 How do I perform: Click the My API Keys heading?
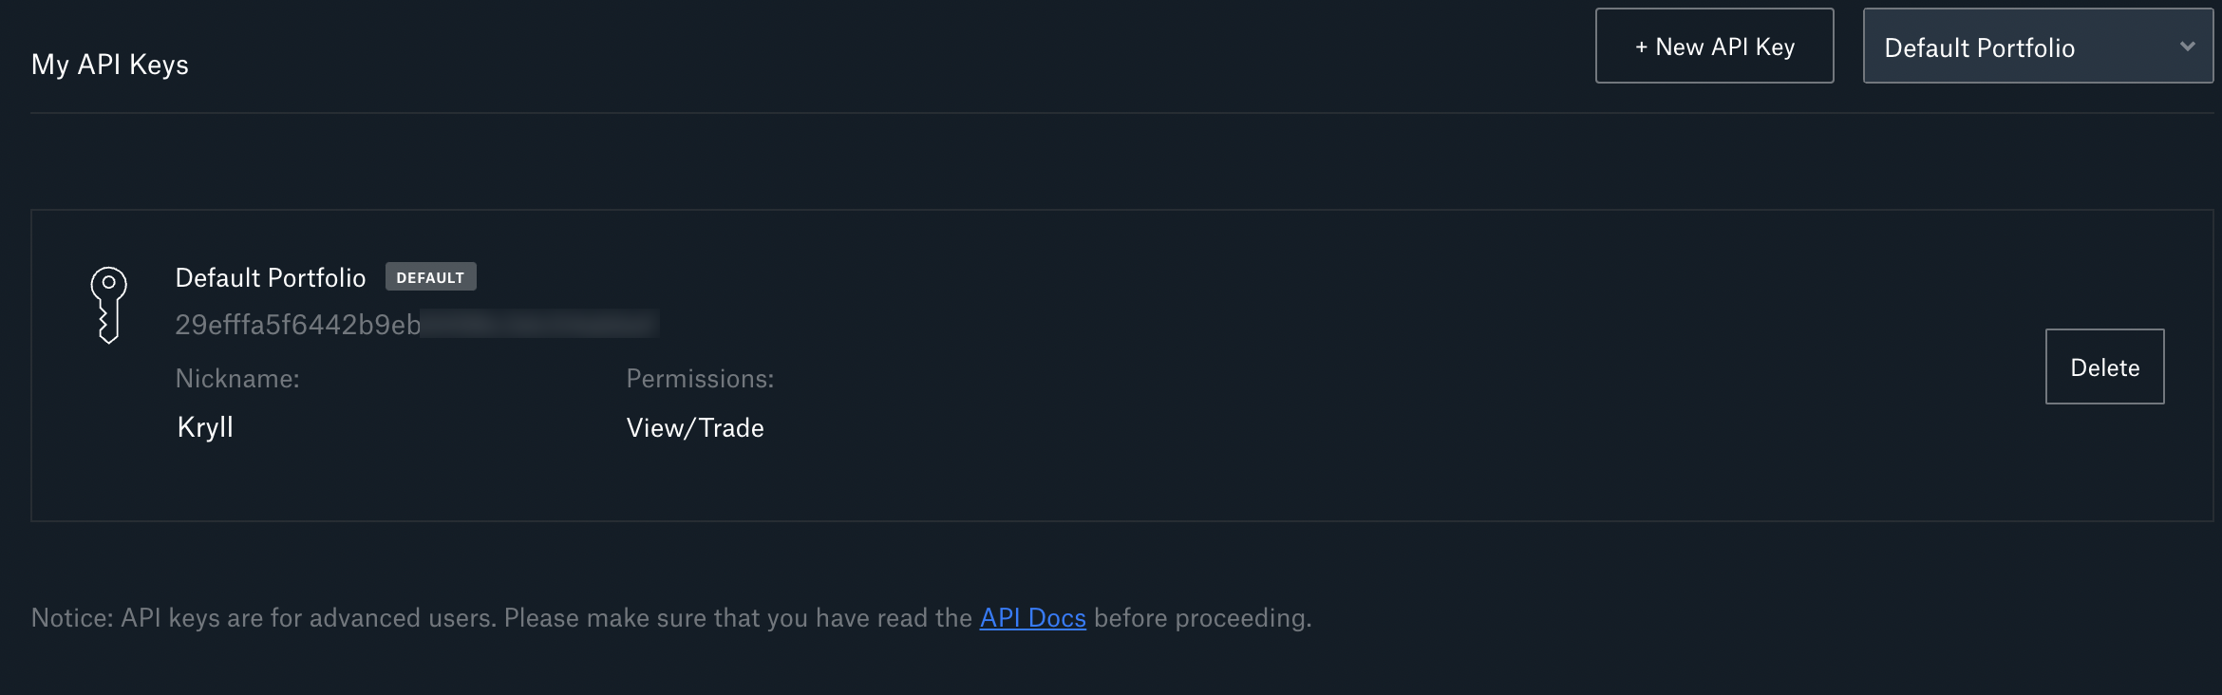click(110, 65)
